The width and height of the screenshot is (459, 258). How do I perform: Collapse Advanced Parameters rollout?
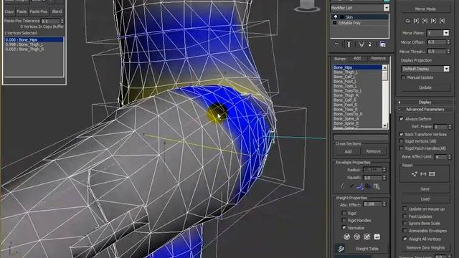click(425, 110)
